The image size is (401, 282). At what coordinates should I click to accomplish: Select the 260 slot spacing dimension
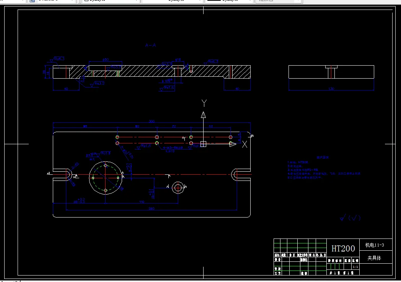pyautogui.click(x=152, y=209)
